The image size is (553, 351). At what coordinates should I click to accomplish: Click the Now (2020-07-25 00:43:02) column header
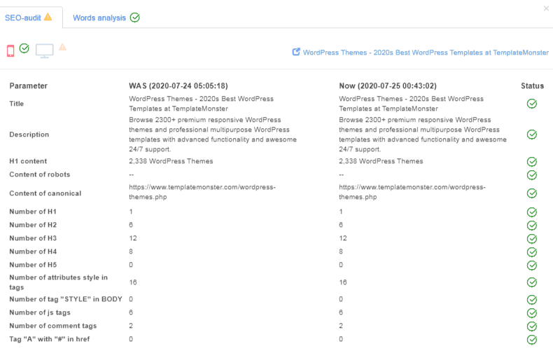click(x=388, y=85)
